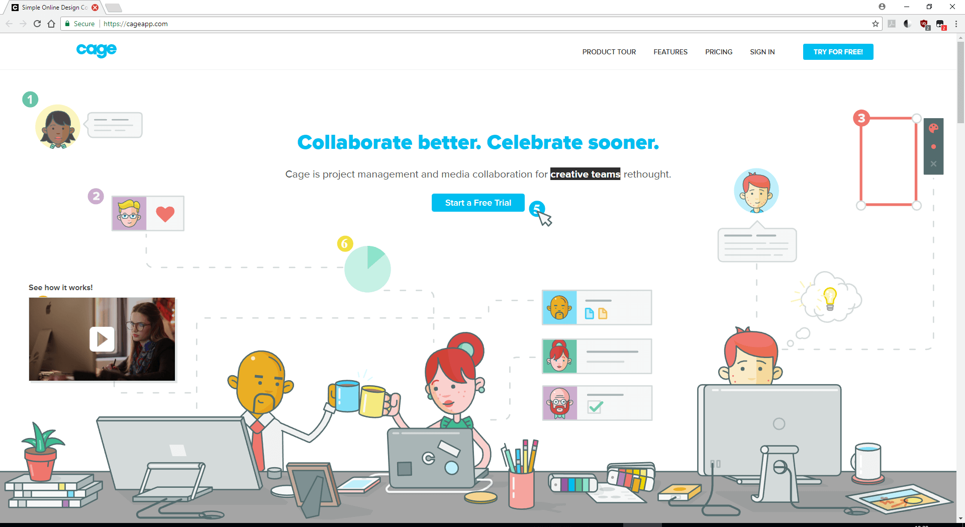Reload the page with the browser refresh icon

coord(37,24)
